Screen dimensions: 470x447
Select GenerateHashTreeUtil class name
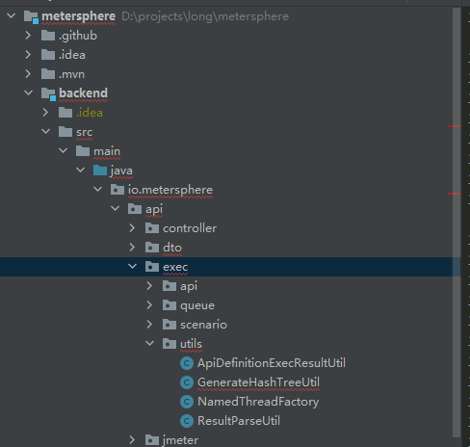coord(258,382)
